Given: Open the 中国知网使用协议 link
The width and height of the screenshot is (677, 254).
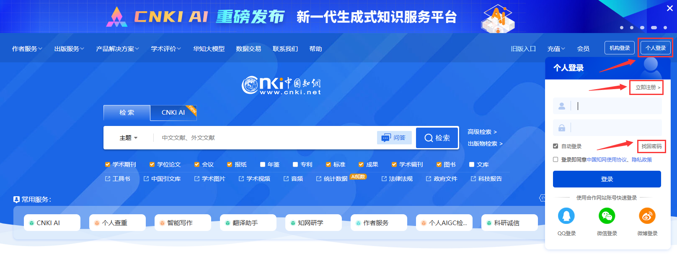Looking at the screenshot, I should (x=607, y=159).
